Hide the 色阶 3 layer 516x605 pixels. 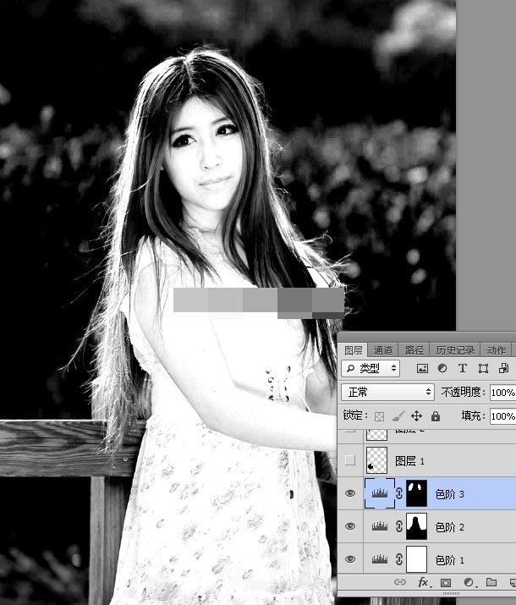pyautogui.click(x=350, y=494)
